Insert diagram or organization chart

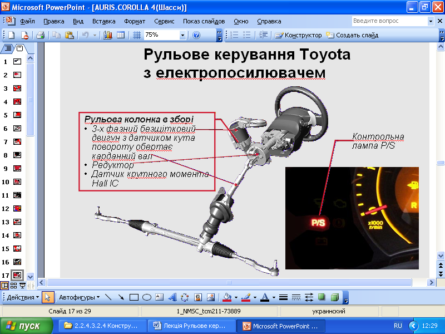pos(185,297)
